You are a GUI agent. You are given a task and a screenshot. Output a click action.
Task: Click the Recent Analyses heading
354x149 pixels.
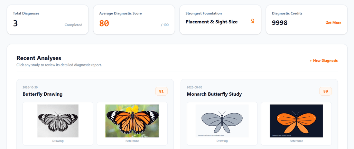click(39, 58)
